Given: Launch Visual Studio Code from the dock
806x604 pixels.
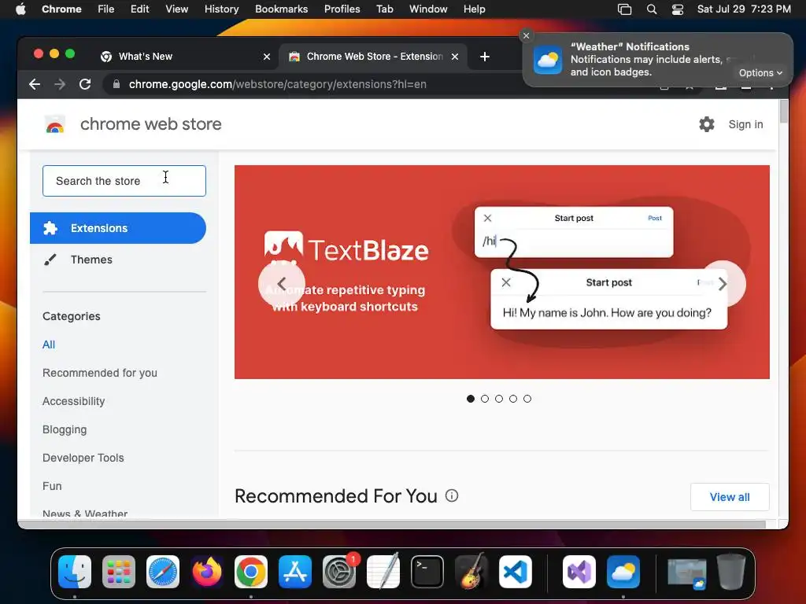Looking at the screenshot, I should 516,572.
